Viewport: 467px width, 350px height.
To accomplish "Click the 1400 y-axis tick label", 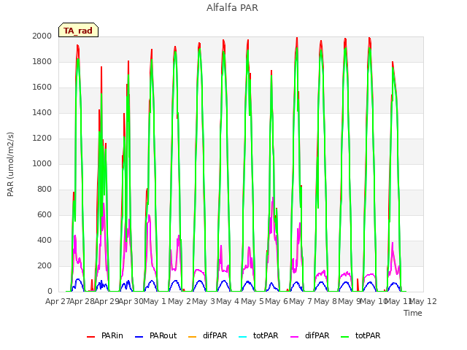I will pos(42,112).
